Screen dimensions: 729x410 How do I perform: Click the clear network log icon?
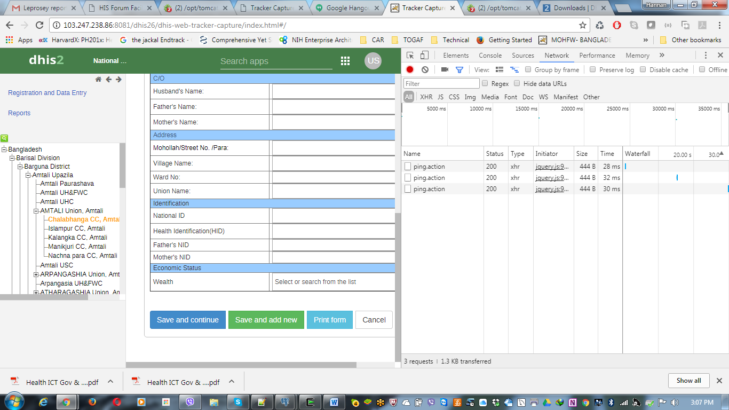425,69
